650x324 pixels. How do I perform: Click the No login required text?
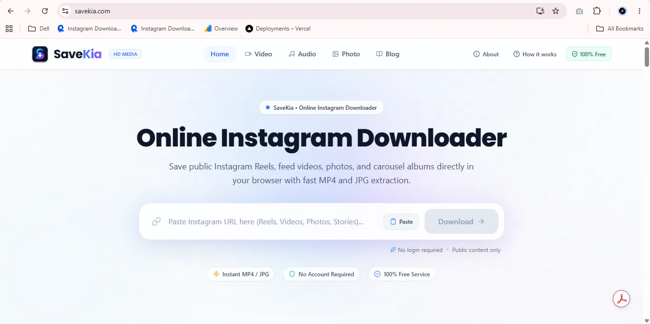[420, 250]
